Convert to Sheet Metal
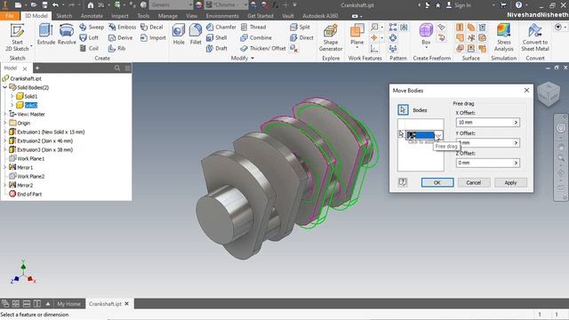Viewport: 569px width, 320px height. (535, 37)
